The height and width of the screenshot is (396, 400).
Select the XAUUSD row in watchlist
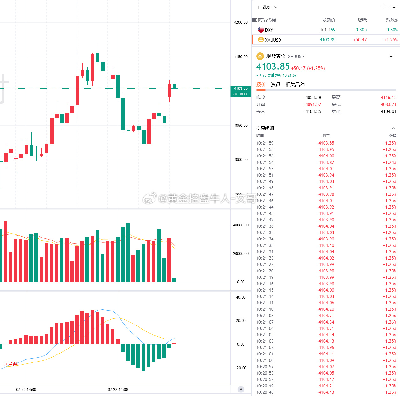pyautogui.click(x=326, y=40)
